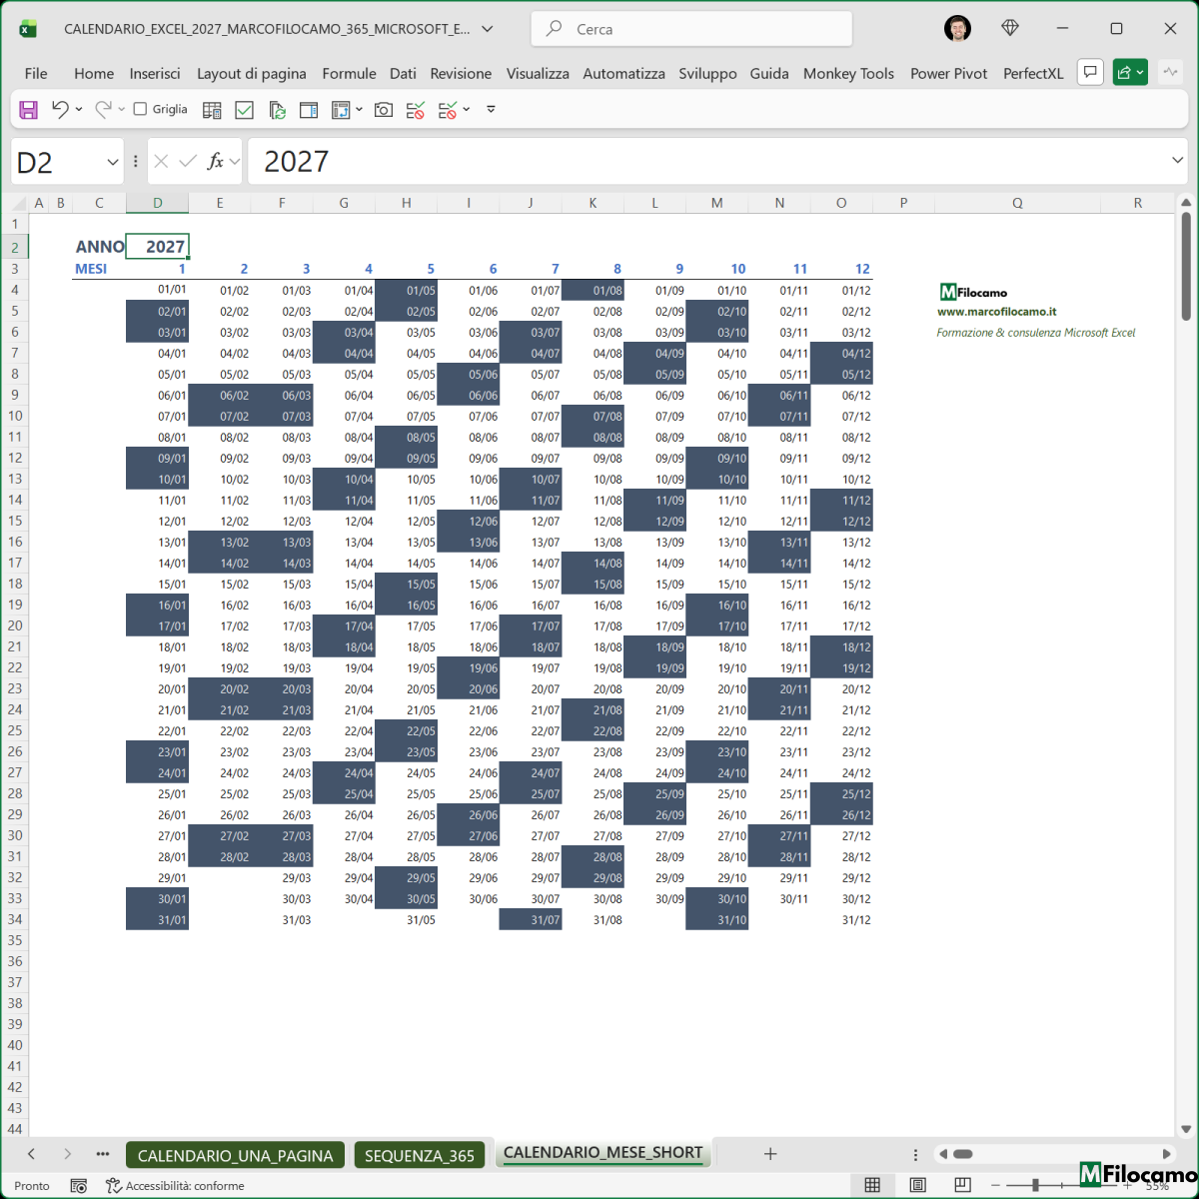Open the Comments speech bubble icon
This screenshot has height=1199, width=1199.
tap(1090, 72)
